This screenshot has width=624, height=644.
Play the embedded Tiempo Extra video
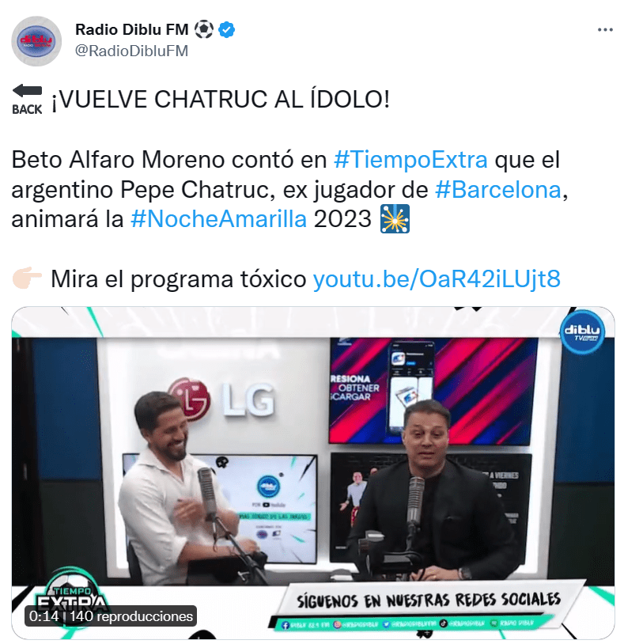point(313,472)
